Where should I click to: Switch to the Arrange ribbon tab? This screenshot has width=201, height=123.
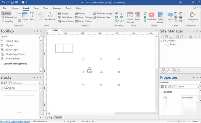click(x=57, y=8)
